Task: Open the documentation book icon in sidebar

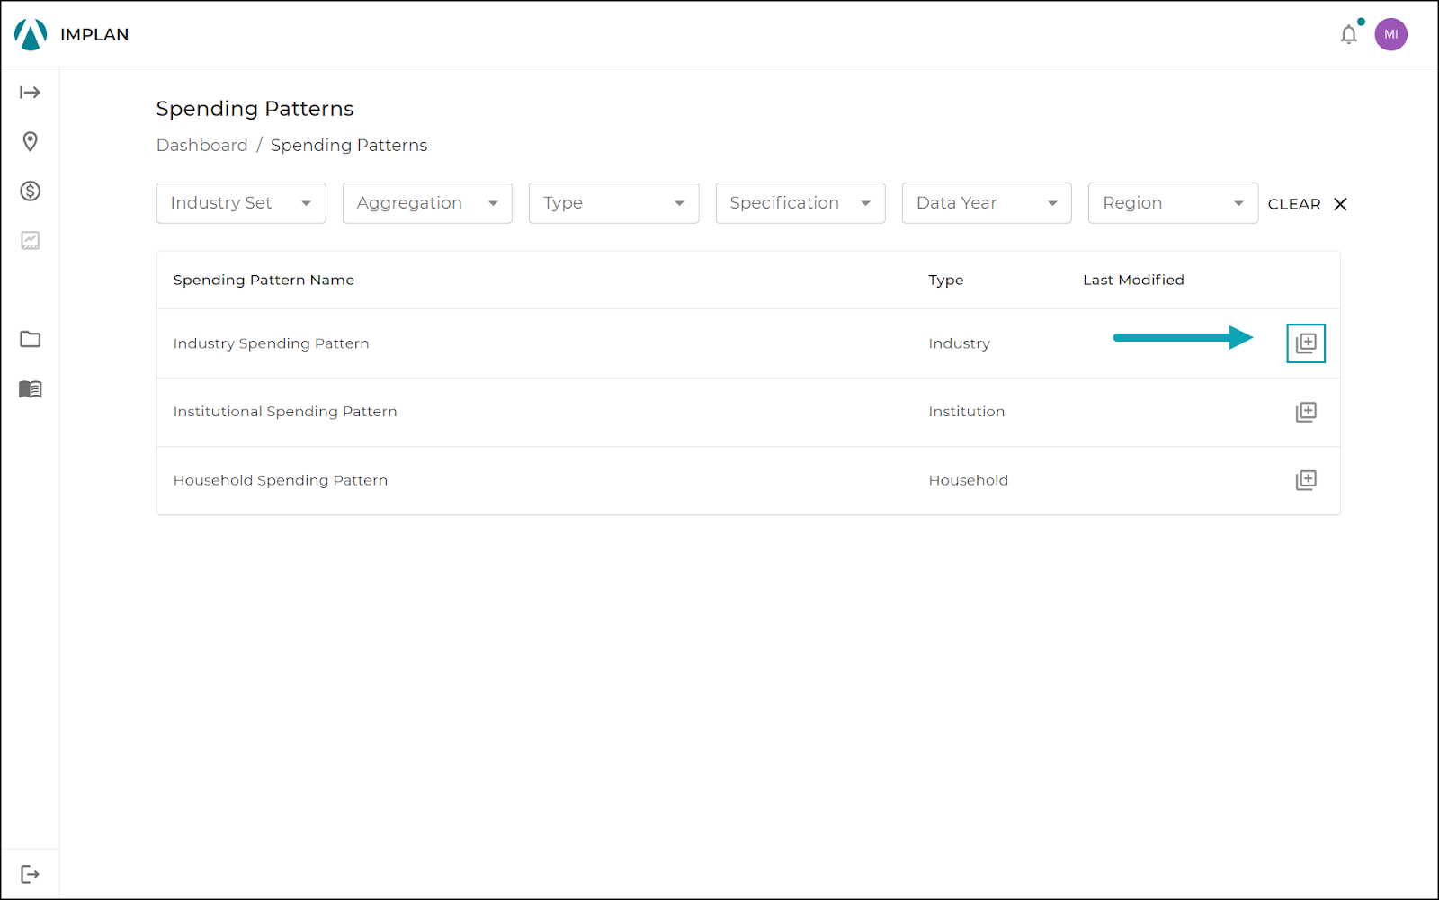Action: pyautogui.click(x=30, y=388)
